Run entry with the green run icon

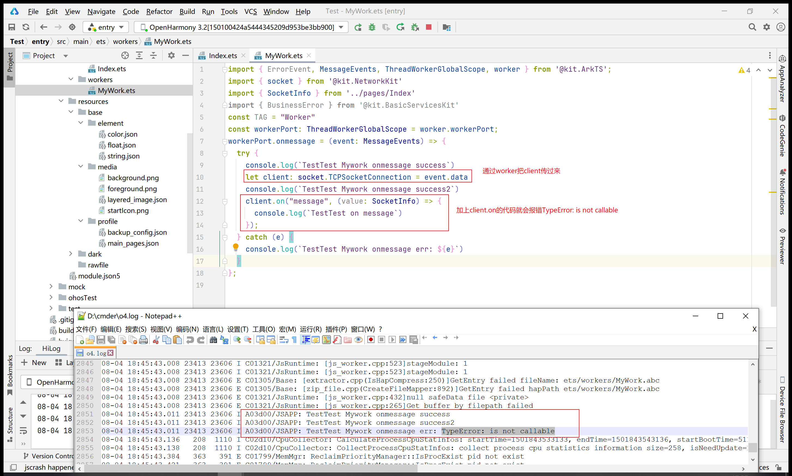358,27
